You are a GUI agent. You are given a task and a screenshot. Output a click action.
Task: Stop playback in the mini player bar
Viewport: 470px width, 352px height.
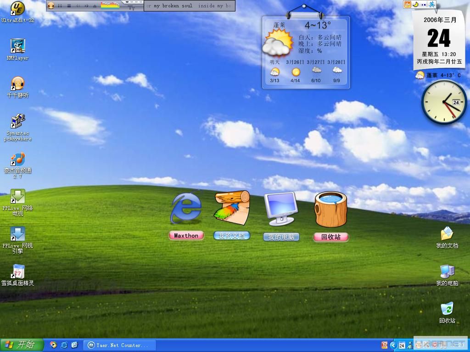tap(69, 5)
